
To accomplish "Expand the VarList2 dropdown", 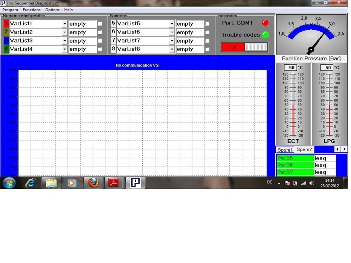I will pos(64,32).
